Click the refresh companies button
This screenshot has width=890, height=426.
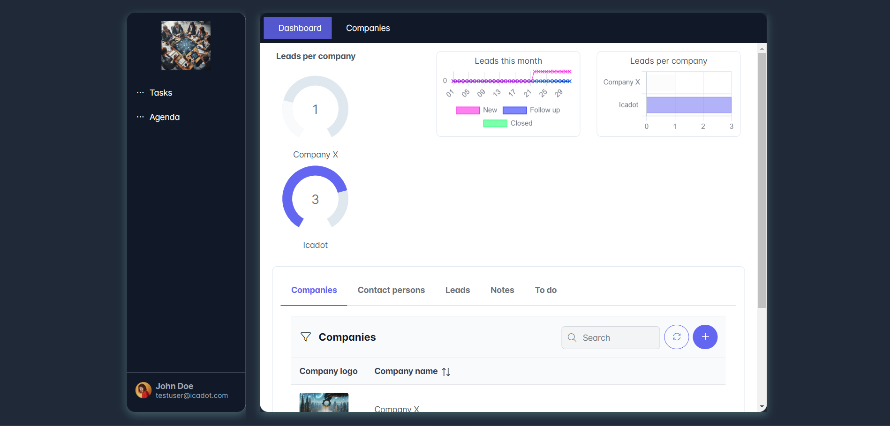pyautogui.click(x=677, y=337)
